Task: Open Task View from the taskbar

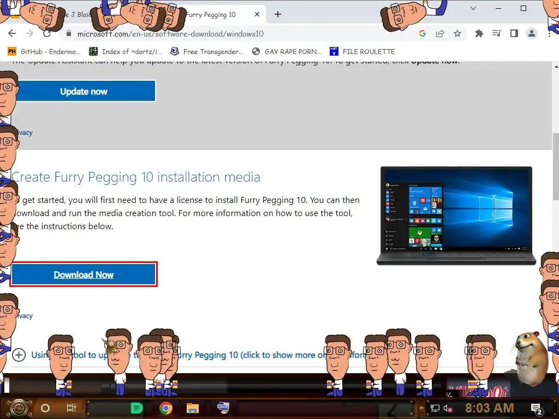Action: pos(72,408)
